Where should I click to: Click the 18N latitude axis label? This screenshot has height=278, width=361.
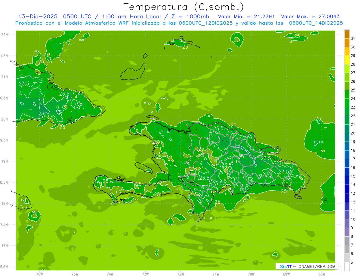point(5,203)
